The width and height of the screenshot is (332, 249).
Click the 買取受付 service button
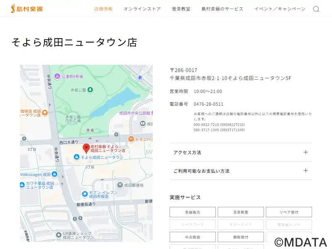pyautogui.click(x=241, y=237)
